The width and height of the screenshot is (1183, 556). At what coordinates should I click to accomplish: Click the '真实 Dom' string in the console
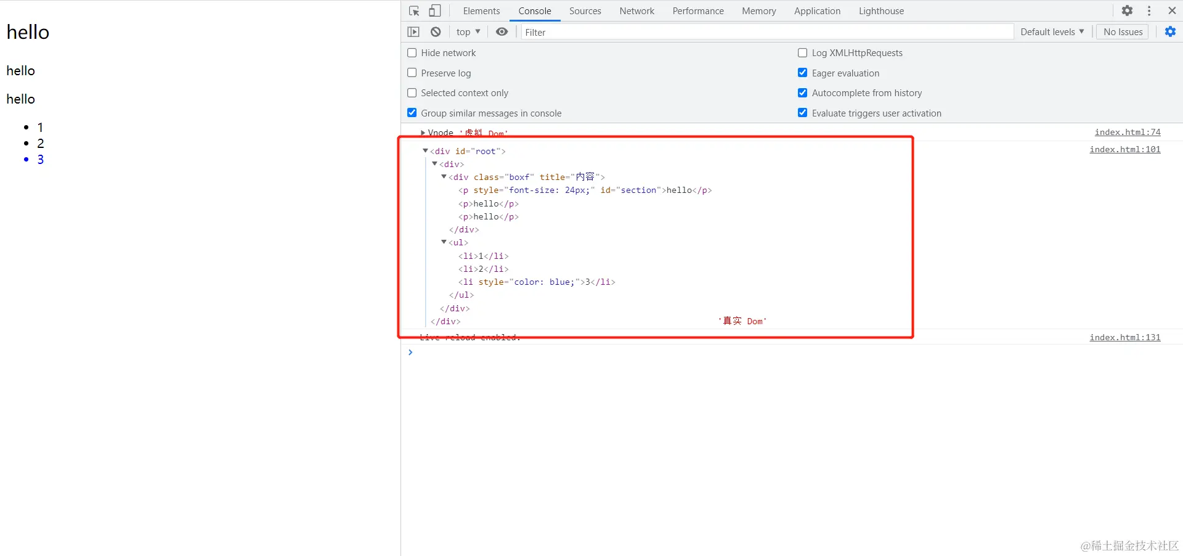click(742, 321)
